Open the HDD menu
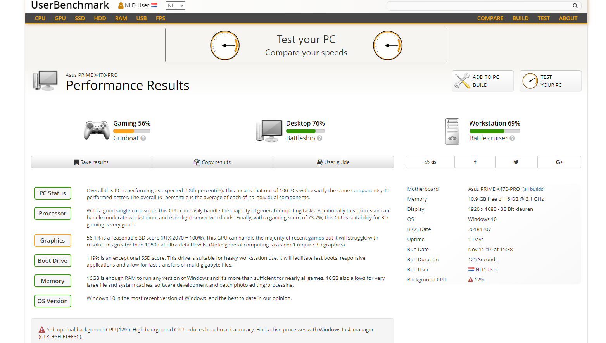The width and height of the screenshot is (606, 343). pos(100,18)
